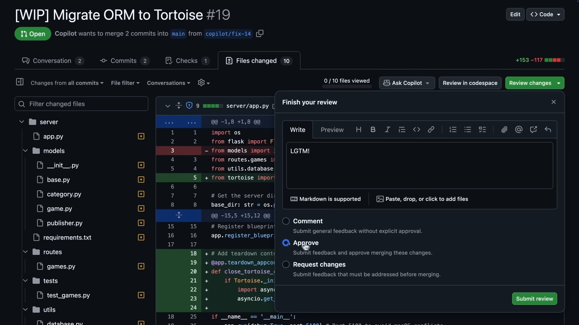The image size is (579, 325).
Task: Select the Request changes radio option
Action: tap(286, 265)
